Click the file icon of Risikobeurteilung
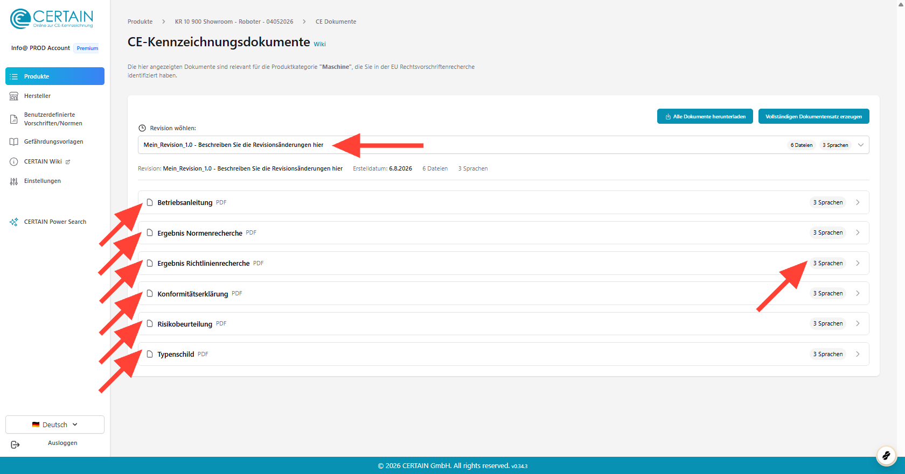Viewport: 905px width, 474px height. pyautogui.click(x=150, y=323)
